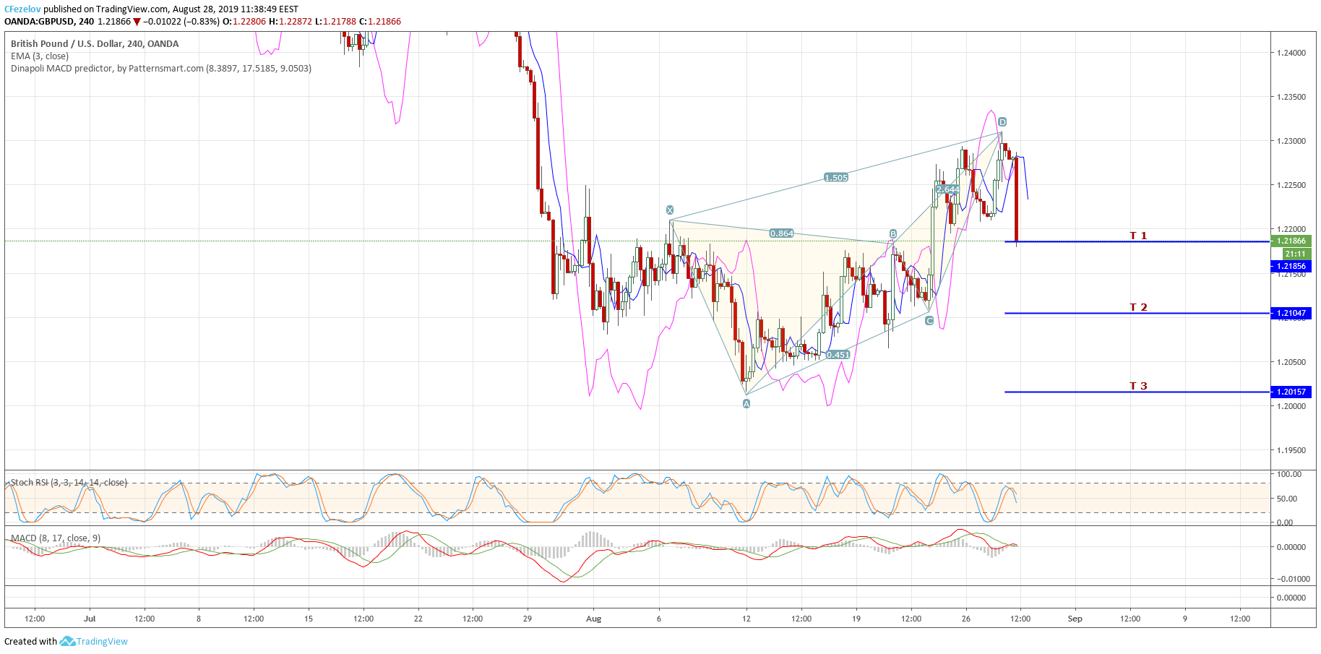Click the 1.20000 price axis label
Viewport: 1321px width, 654px height.
1291,406
